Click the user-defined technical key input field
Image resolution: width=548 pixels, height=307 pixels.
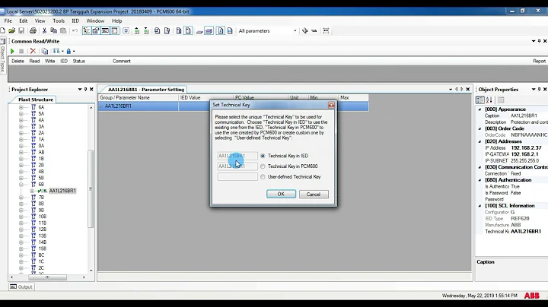coord(237,177)
